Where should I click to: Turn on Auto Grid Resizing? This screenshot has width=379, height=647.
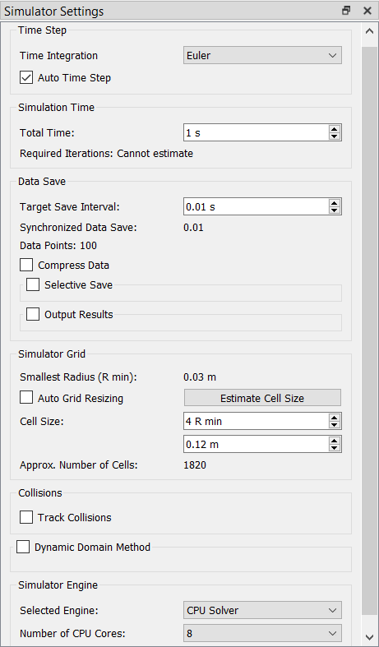point(26,398)
